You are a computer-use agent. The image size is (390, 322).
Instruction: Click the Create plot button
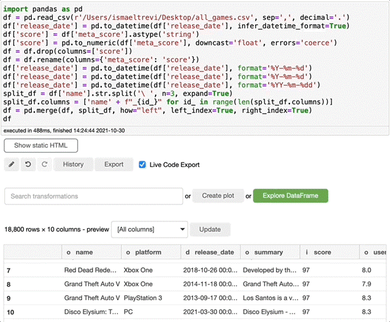(218, 196)
